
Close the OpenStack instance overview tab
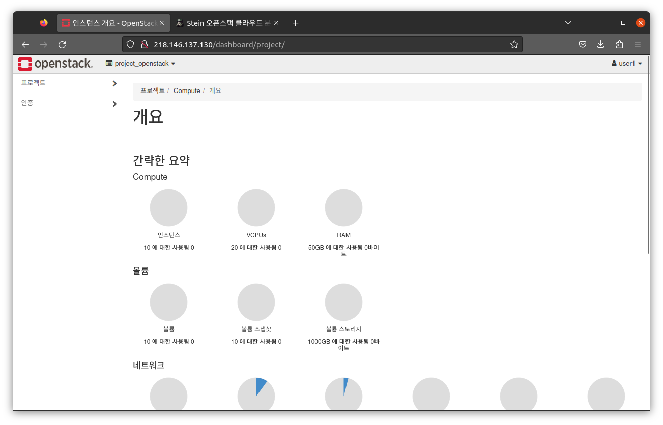coord(162,23)
